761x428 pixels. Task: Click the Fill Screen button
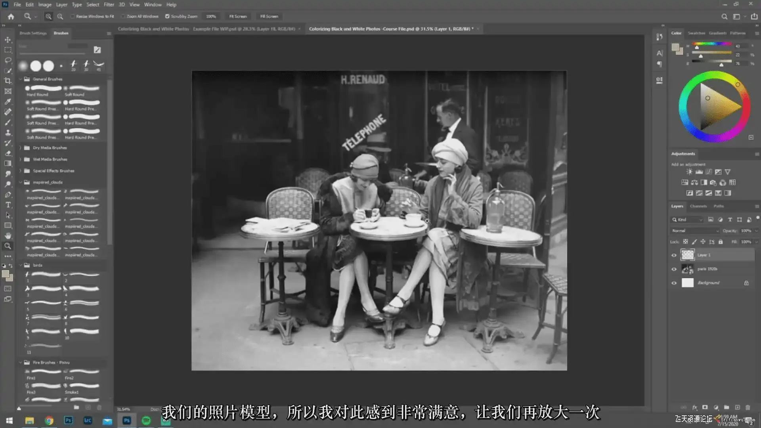point(269,17)
